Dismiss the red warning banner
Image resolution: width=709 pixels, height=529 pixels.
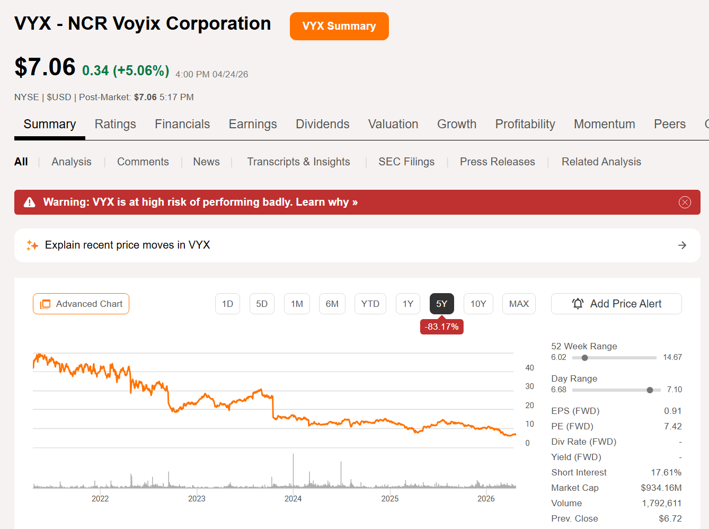tap(685, 202)
